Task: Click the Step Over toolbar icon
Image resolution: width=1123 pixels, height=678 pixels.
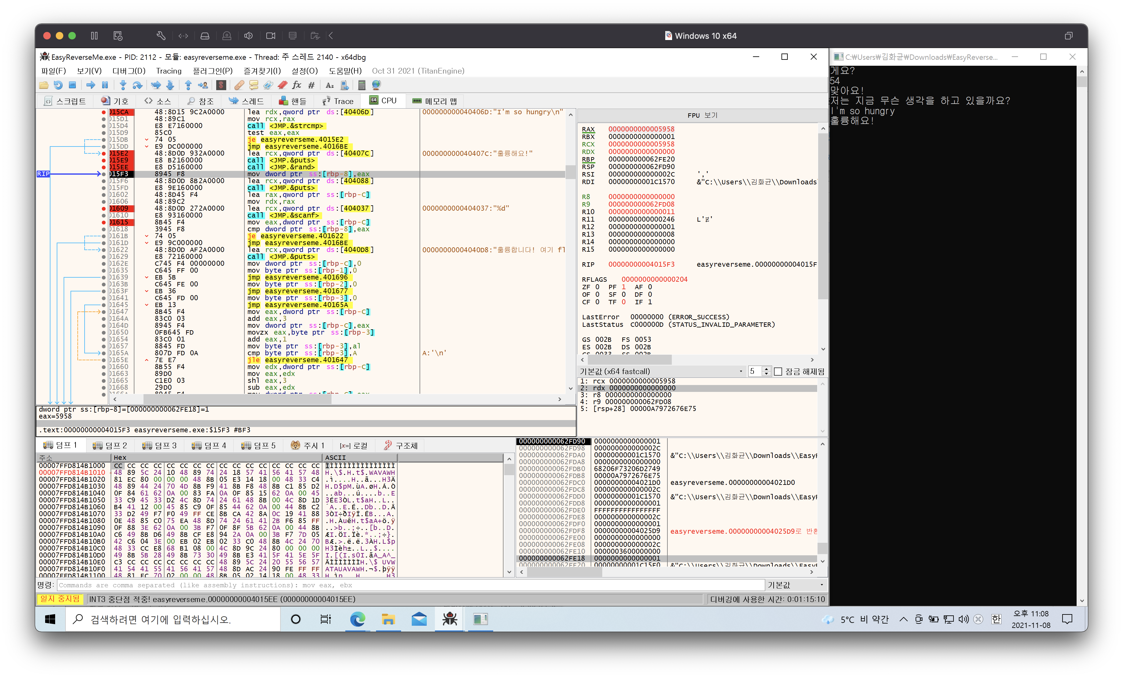Action: pos(137,85)
